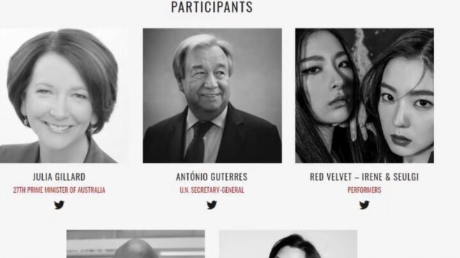
Task: Open the partially visible bottom-right participant photo
Action: (288, 244)
